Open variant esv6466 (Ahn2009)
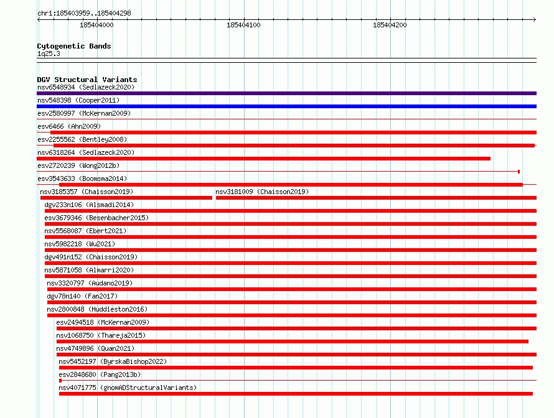The width and height of the screenshot is (554, 418). pos(69,126)
